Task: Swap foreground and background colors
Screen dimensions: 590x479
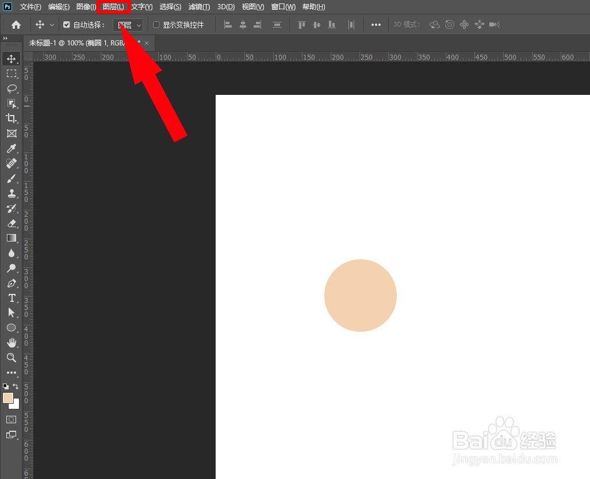Action: pyautogui.click(x=16, y=386)
